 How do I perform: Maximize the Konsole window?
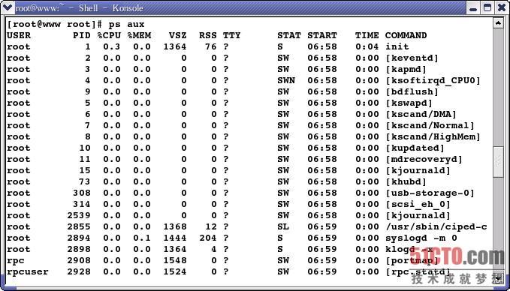[487, 7]
